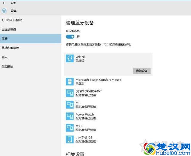
Task: Click the LANNI headset icon
Action: pos(70,58)
